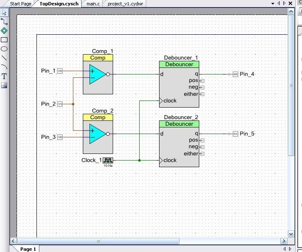Choose the line drawing tool
This screenshot has width=302, height=252.
point(4,58)
